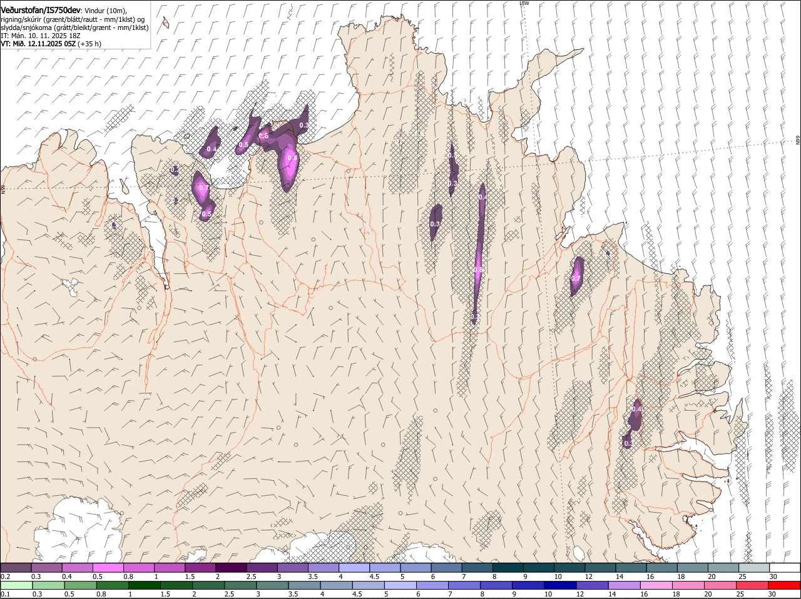
Task: Click upper legend swatch between 6 and 7
Action: click(x=446, y=567)
